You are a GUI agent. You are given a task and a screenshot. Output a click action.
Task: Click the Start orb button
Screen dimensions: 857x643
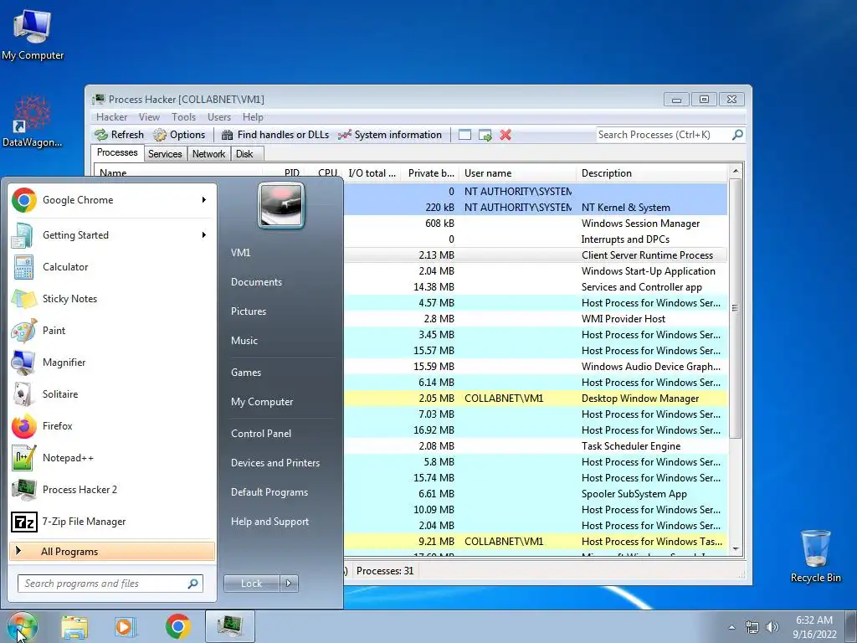tap(22, 626)
